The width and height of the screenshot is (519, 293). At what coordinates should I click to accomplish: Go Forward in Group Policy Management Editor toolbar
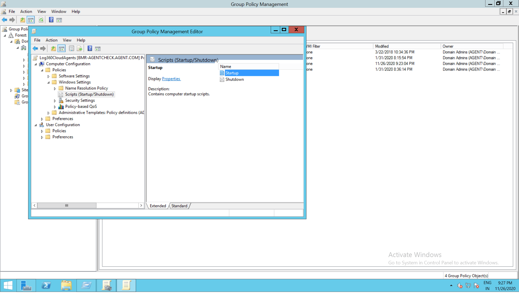(x=43, y=49)
